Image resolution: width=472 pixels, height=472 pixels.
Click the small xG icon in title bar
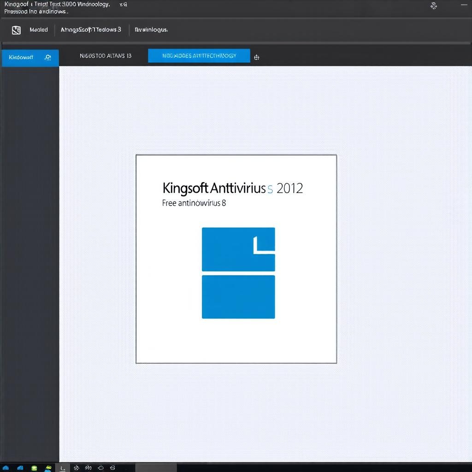(123, 4)
